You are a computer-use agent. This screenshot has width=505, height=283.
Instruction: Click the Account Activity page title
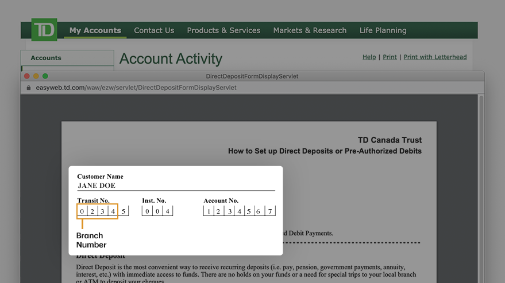(171, 59)
